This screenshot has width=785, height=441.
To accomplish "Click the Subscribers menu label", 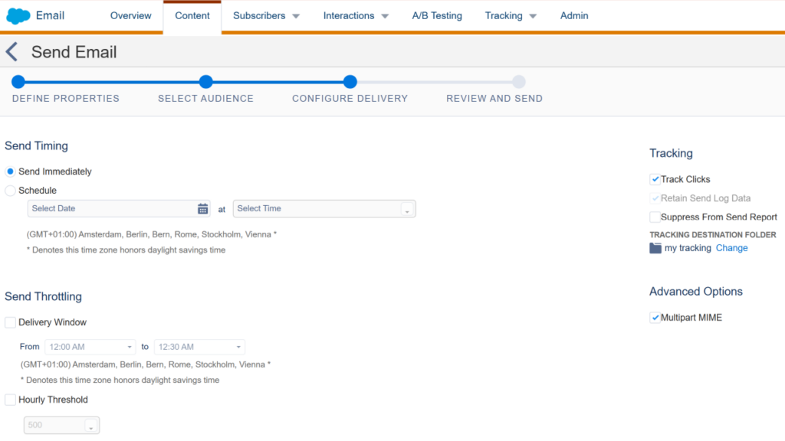I will 259,15.
